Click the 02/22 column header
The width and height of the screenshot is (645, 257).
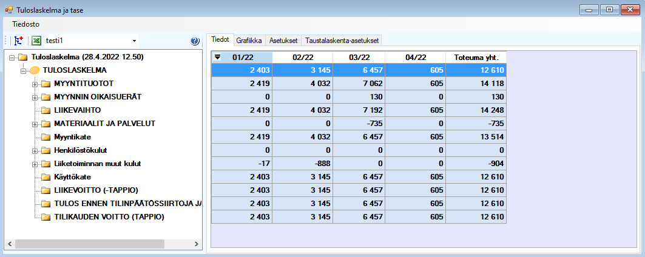pos(303,58)
